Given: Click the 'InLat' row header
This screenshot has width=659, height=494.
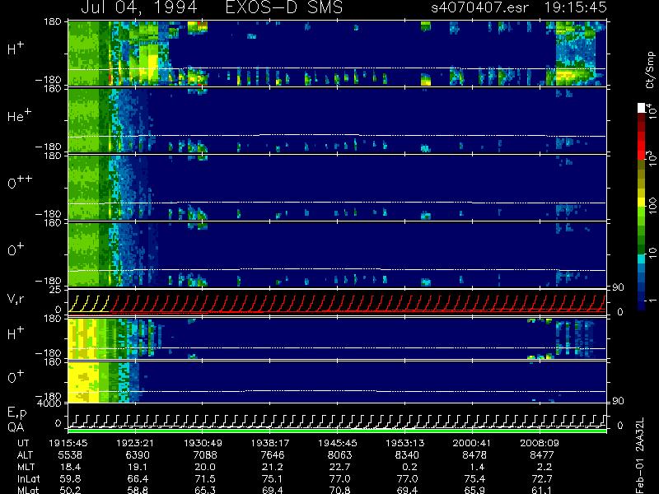Looking at the screenshot, I should coord(29,478).
